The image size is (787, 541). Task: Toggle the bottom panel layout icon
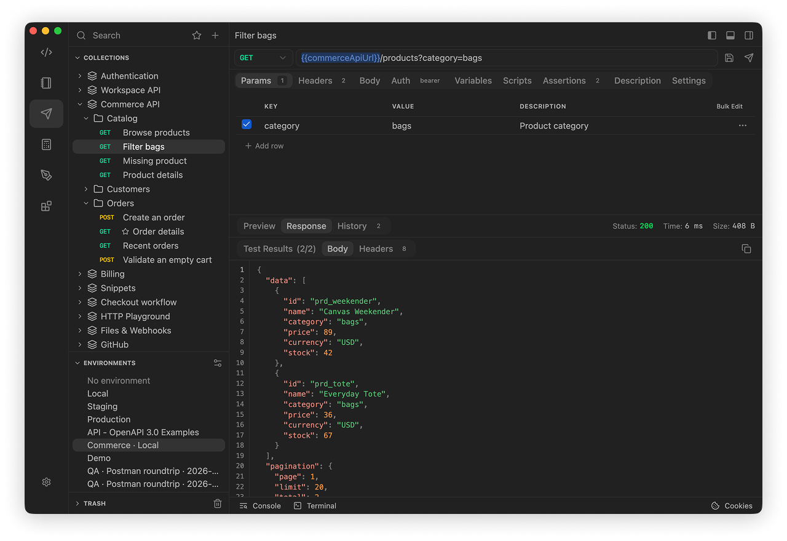click(x=730, y=36)
